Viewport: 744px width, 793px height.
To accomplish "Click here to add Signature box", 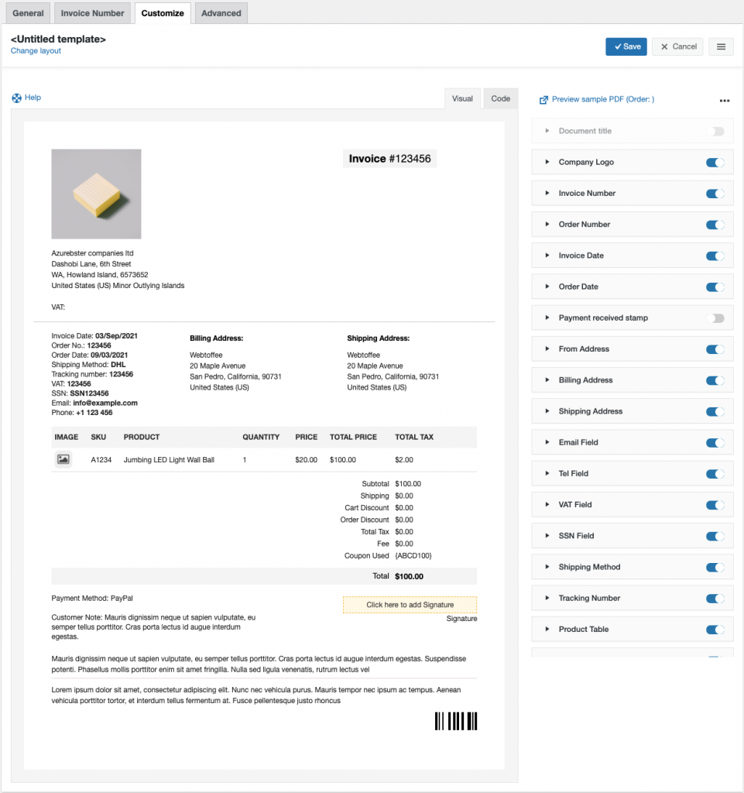I will click(410, 605).
